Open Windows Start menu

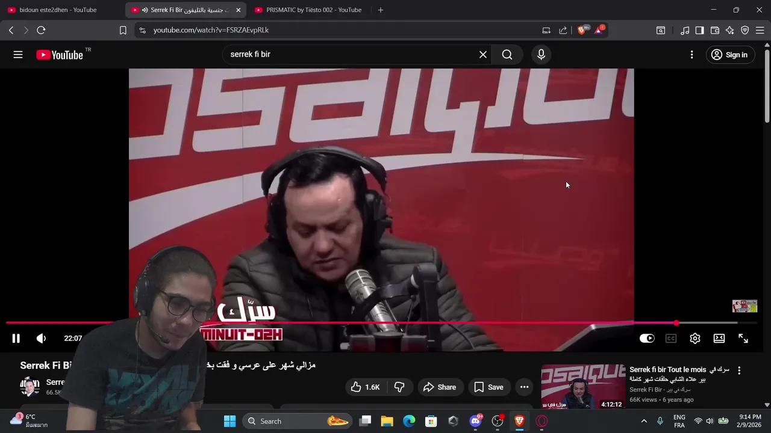click(x=229, y=421)
